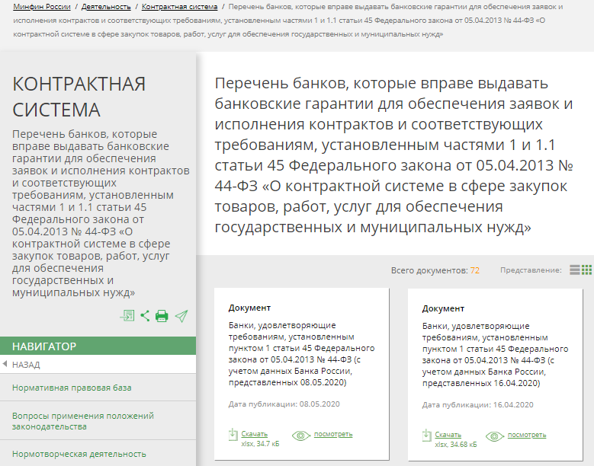
Task: Switch to grid view representation
Action: click(x=586, y=270)
